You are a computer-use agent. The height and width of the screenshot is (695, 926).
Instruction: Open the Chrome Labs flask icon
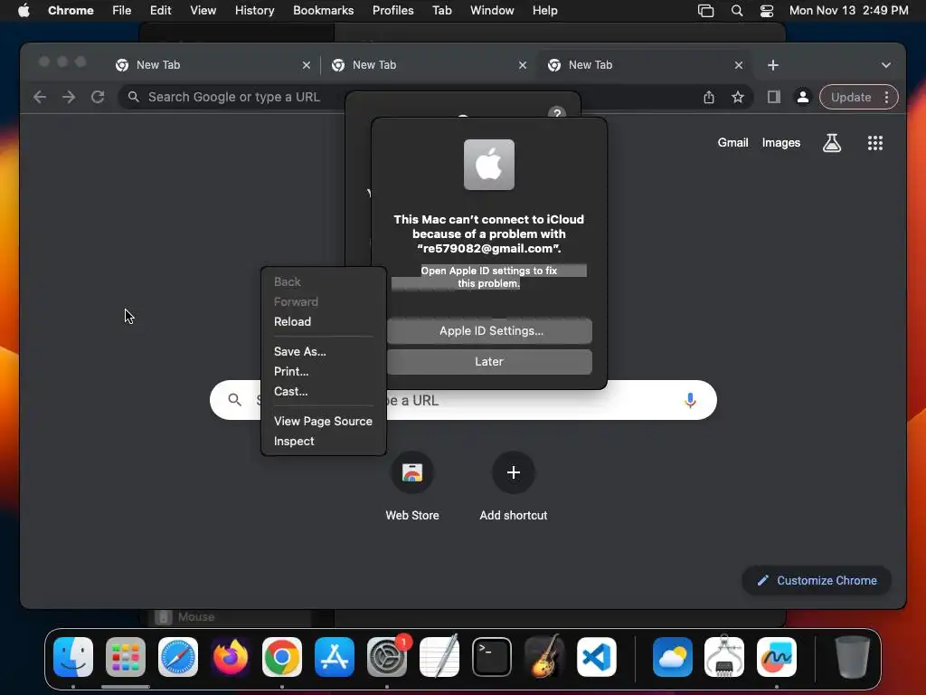click(832, 142)
